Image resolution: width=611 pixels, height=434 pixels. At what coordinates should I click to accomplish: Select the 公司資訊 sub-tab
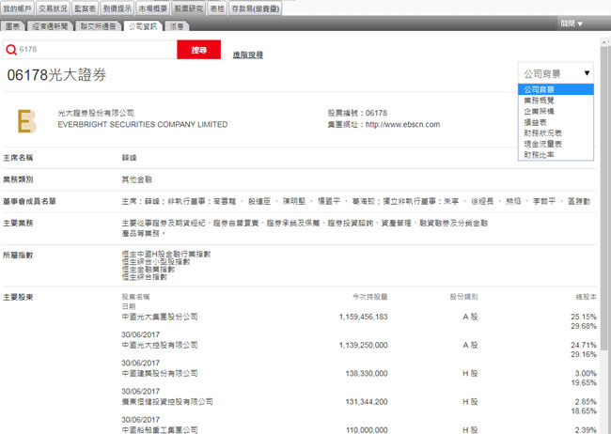point(143,26)
